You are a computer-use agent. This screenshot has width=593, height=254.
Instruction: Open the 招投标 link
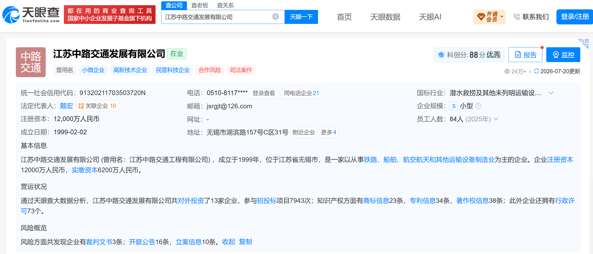(267, 201)
